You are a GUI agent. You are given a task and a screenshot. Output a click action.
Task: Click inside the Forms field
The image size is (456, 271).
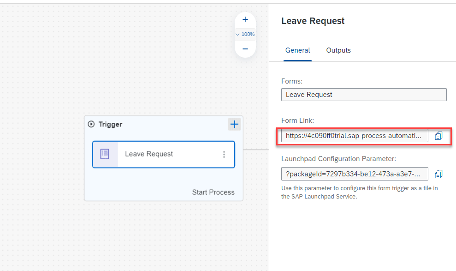(x=363, y=95)
